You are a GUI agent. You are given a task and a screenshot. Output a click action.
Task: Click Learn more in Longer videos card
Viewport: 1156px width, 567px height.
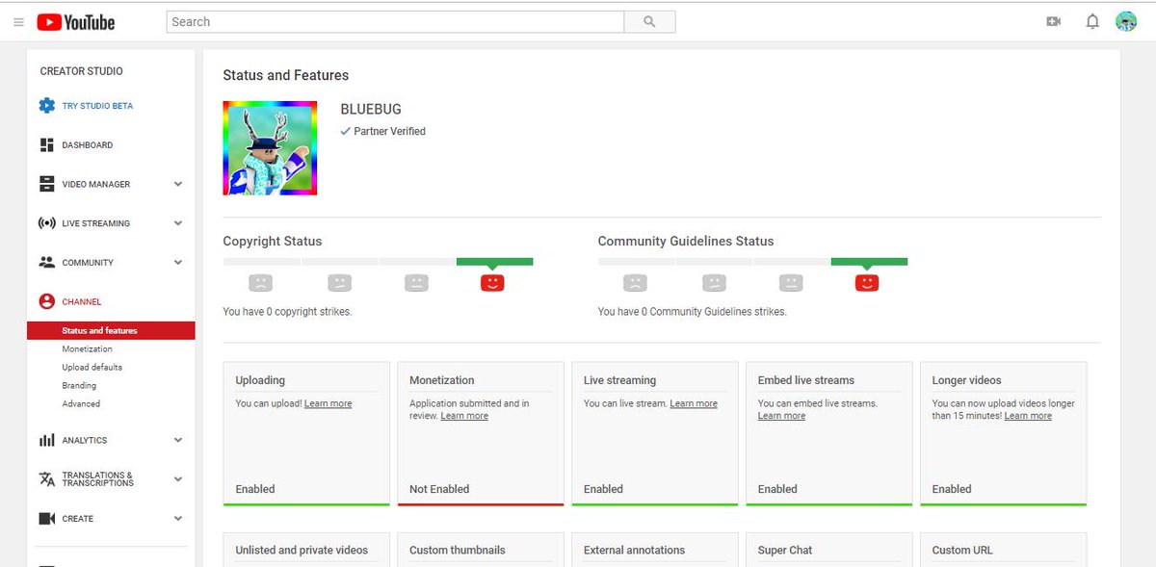pos(1028,416)
